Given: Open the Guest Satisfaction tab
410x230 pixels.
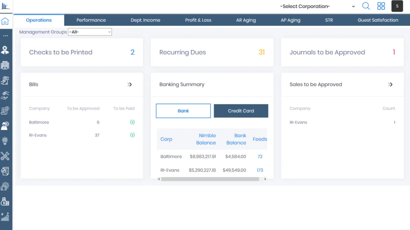Looking at the screenshot, I should click(378, 20).
